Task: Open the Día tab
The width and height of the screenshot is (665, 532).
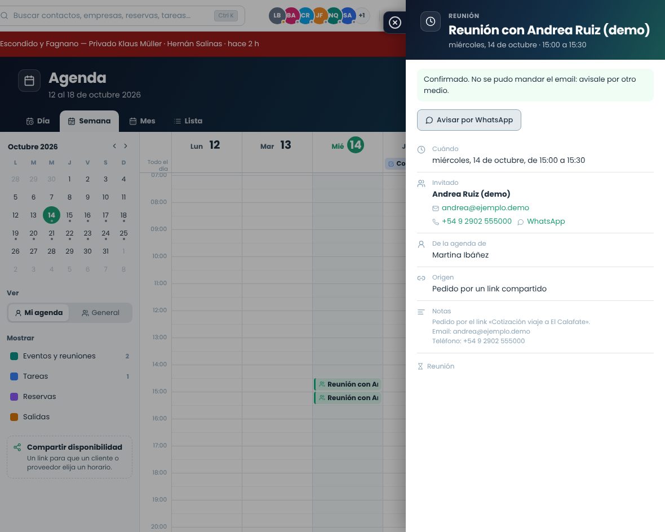Action: [x=38, y=121]
